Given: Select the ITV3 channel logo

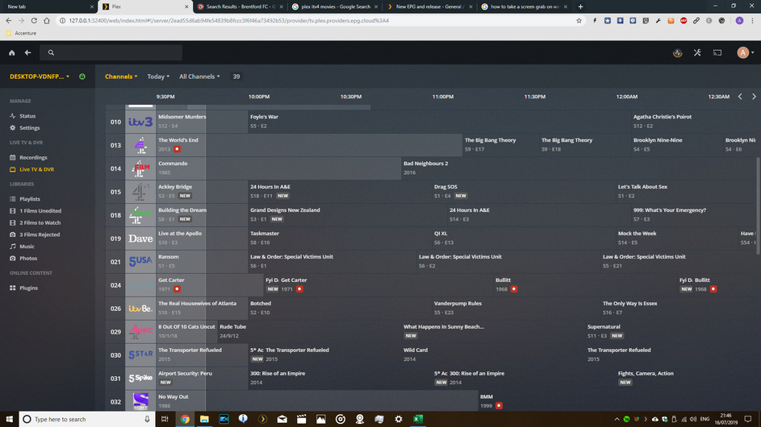Looking at the screenshot, I should tap(140, 122).
